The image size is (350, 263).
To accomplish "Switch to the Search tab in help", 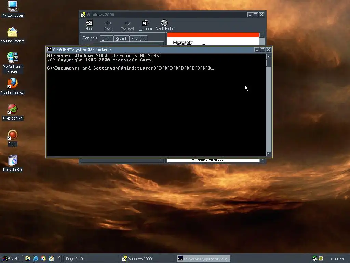I will pos(121,39).
